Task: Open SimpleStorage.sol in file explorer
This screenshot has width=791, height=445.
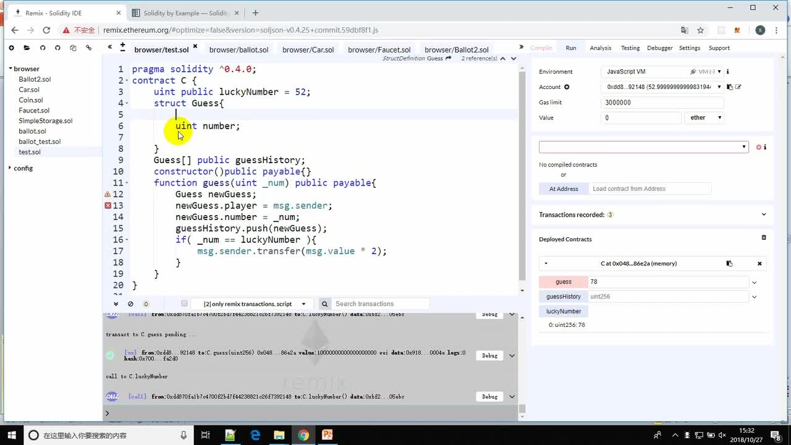Action: (45, 121)
